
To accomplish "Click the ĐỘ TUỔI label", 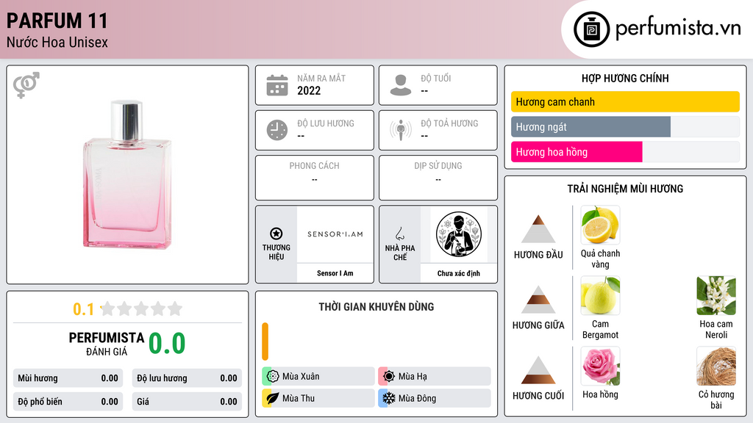I will tap(436, 78).
